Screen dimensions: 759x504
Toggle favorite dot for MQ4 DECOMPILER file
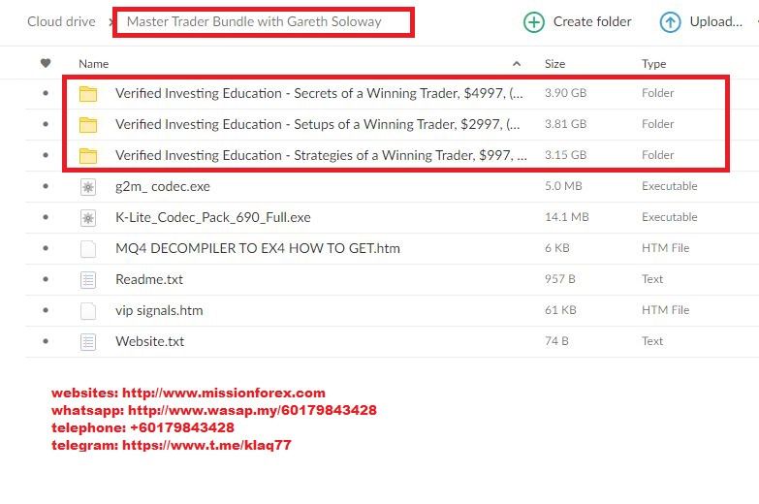[45, 248]
